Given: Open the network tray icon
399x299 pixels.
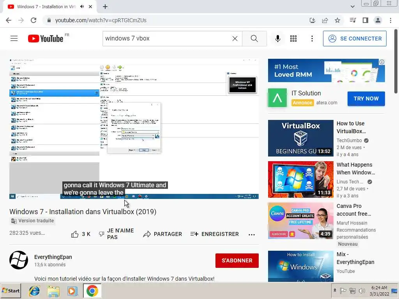Looking at the screenshot, I should pyautogui.click(x=352, y=290).
